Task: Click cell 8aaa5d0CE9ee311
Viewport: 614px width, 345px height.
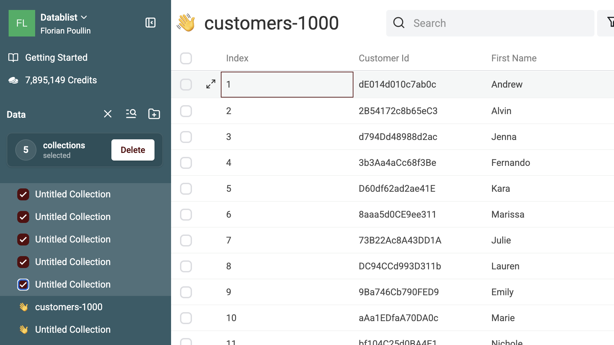Action: [398, 215]
